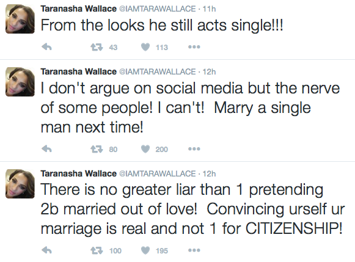Screen dimensions: 355x262
Task: Retweet the 'still acts single' tweet
Action: tap(97, 47)
